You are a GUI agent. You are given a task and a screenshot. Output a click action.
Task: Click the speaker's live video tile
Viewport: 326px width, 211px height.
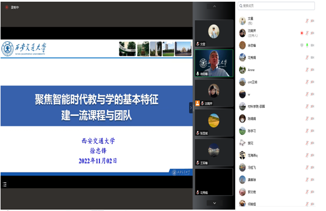[214, 63]
